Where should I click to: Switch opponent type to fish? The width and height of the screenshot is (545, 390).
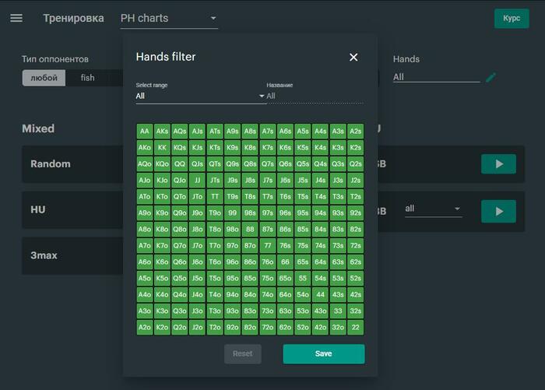(x=87, y=78)
